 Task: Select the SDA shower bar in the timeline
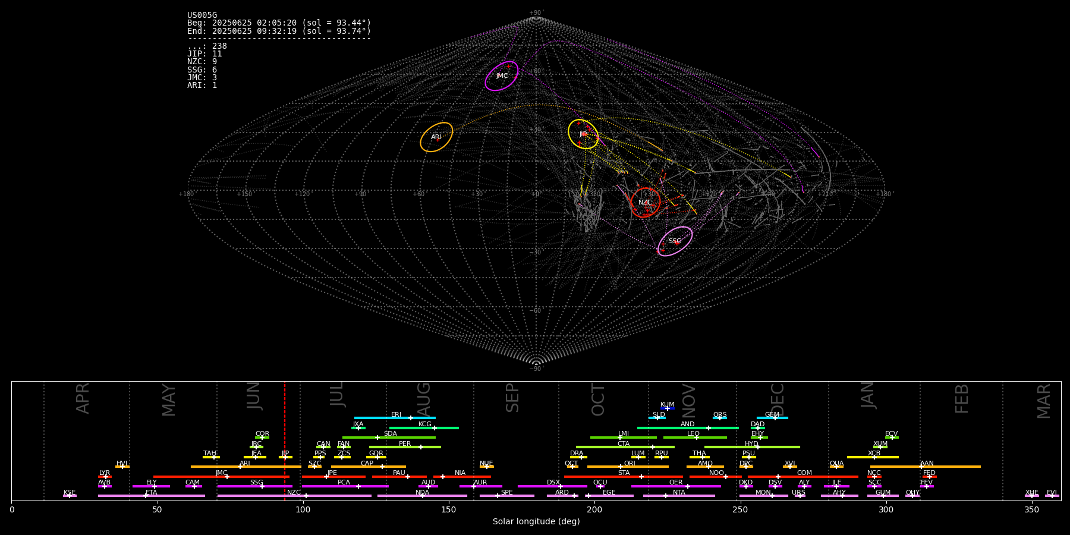click(x=389, y=438)
